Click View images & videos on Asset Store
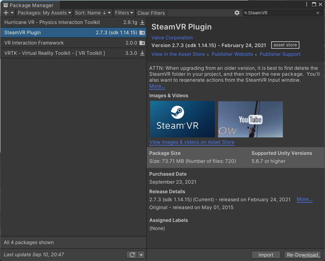The image size is (325, 261). pos(192,142)
